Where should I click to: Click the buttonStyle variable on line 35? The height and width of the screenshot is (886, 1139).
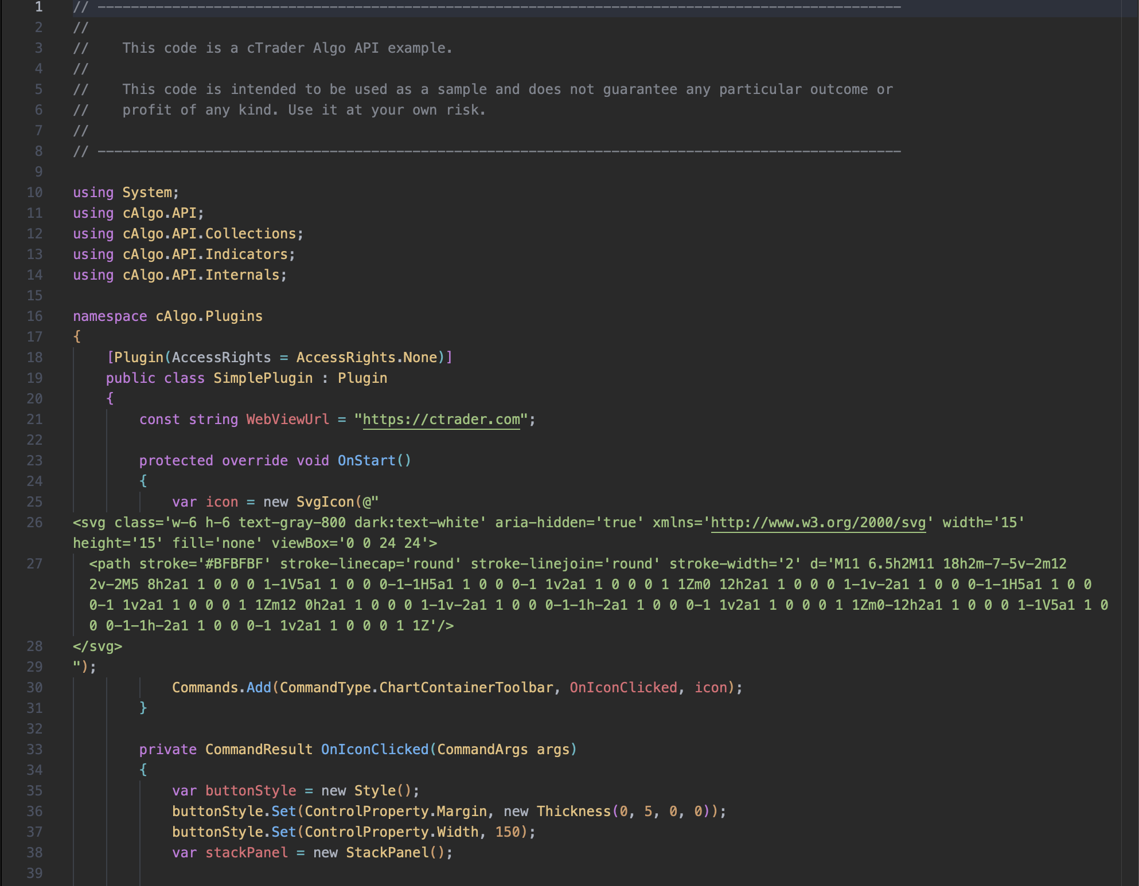pyautogui.click(x=250, y=790)
